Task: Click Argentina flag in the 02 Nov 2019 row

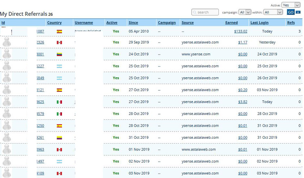Action: (x=59, y=161)
